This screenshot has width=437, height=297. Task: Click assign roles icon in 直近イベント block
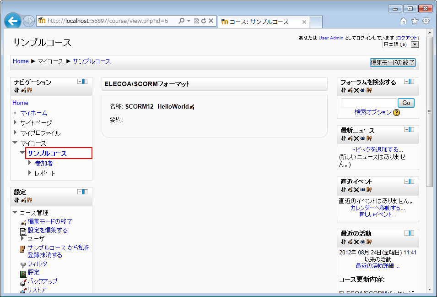click(369, 190)
